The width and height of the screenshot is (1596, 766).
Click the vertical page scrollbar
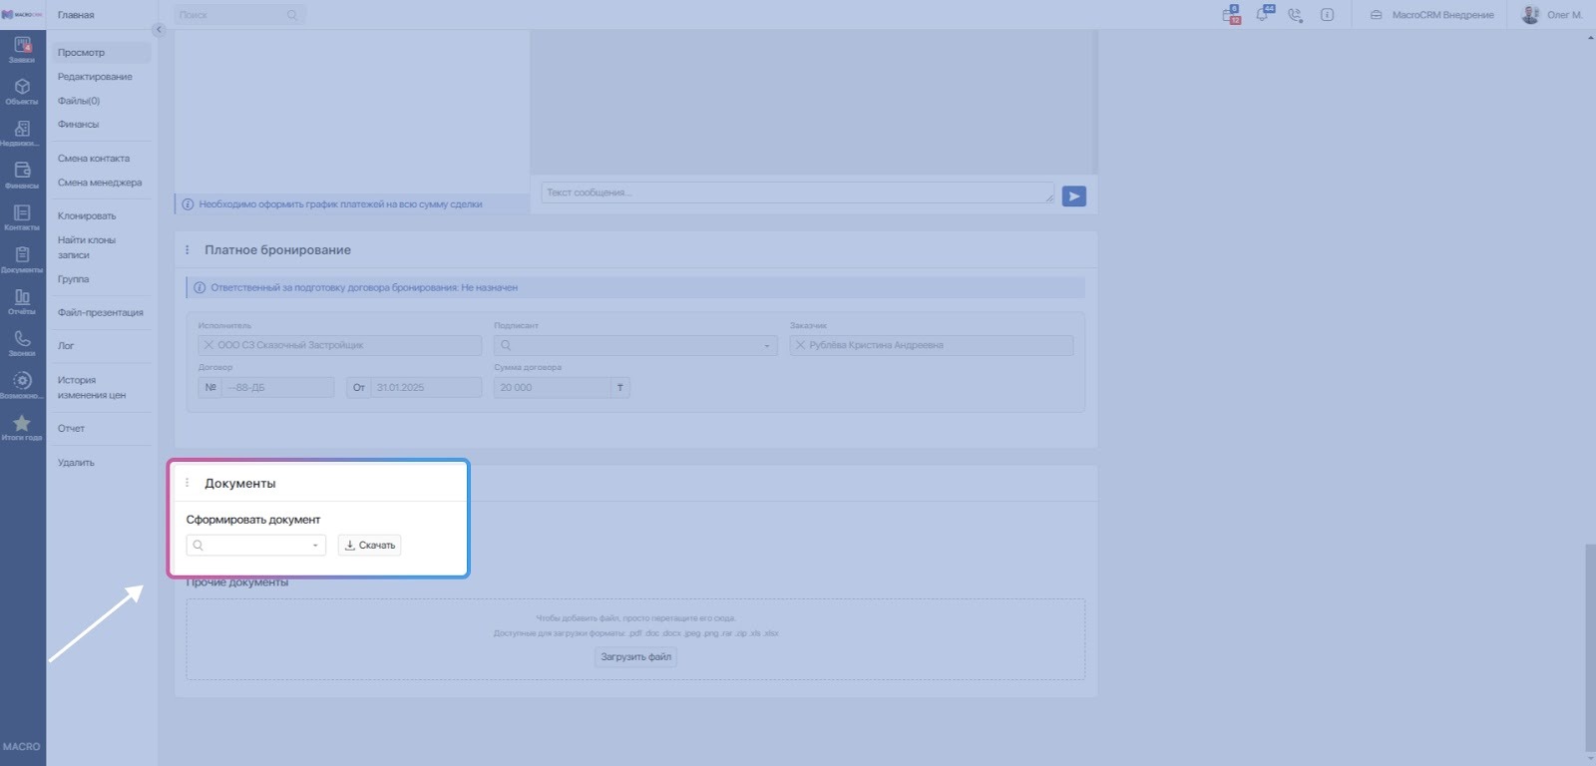[1590, 648]
